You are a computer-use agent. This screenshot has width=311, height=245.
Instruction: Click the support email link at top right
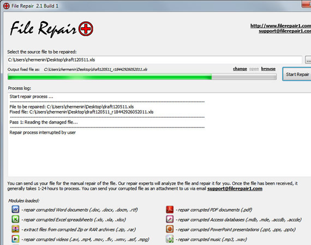pos(285,31)
